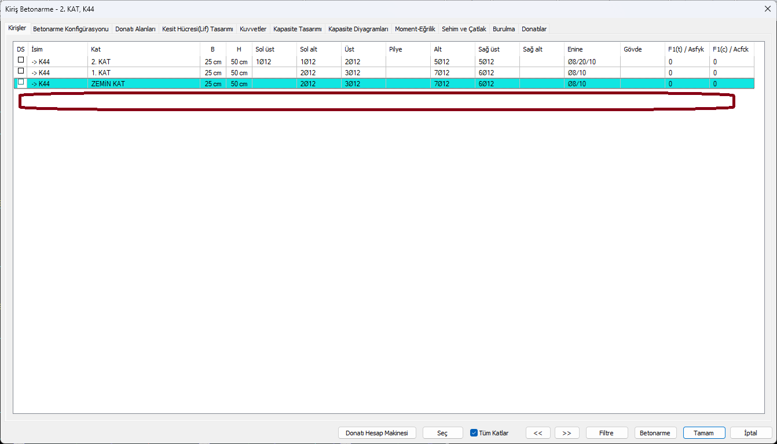Open the Betonarme Konfigürasyonu tab

pyautogui.click(x=71, y=28)
